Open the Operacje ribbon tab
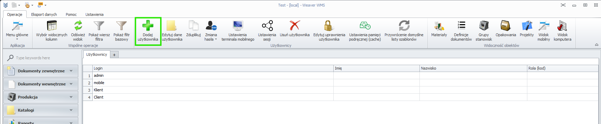The height and width of the screenshot is (124, 601). [15, 14]
